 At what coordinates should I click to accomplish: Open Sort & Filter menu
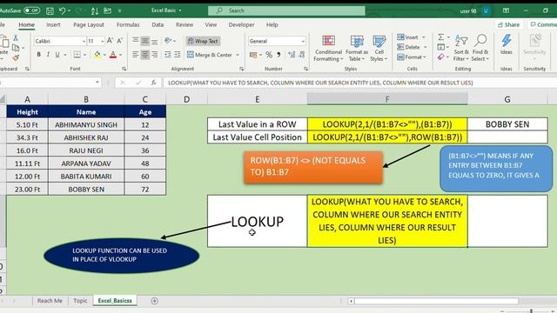click(x=461, y=49)
